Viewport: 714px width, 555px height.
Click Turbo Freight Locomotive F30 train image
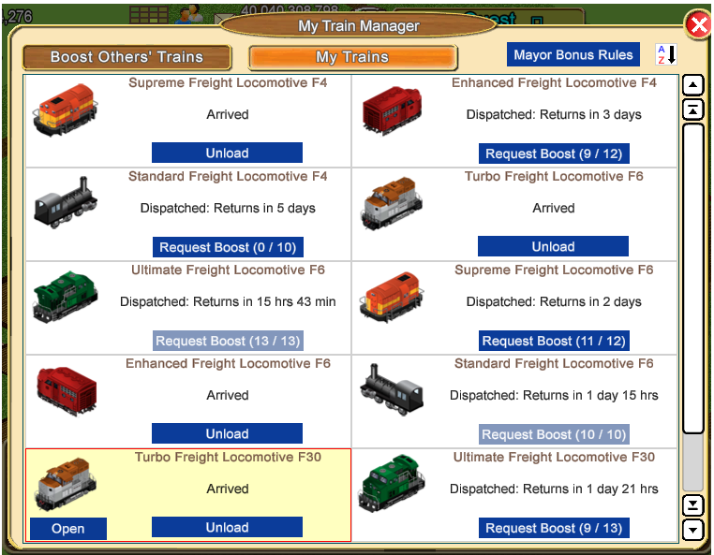click(x=67, y=484)
